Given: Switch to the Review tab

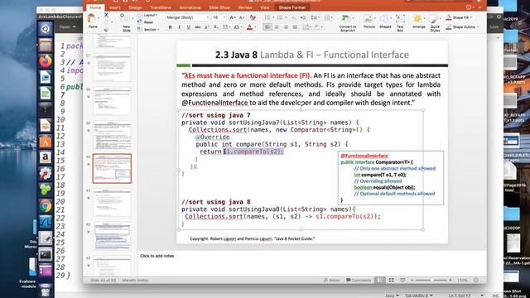Looking at the screenshot, I should point(245,7).
